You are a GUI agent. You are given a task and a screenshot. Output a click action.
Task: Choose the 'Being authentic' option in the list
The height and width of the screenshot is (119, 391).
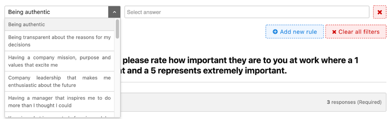[x=59, y=24]
